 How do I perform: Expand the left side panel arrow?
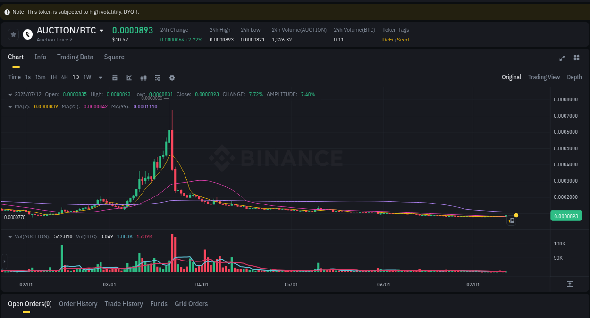click(x=4, y=261)
